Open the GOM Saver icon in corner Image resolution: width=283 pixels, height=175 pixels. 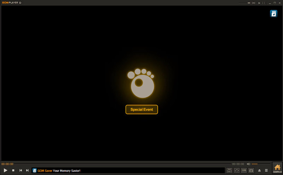pos(273,14)
